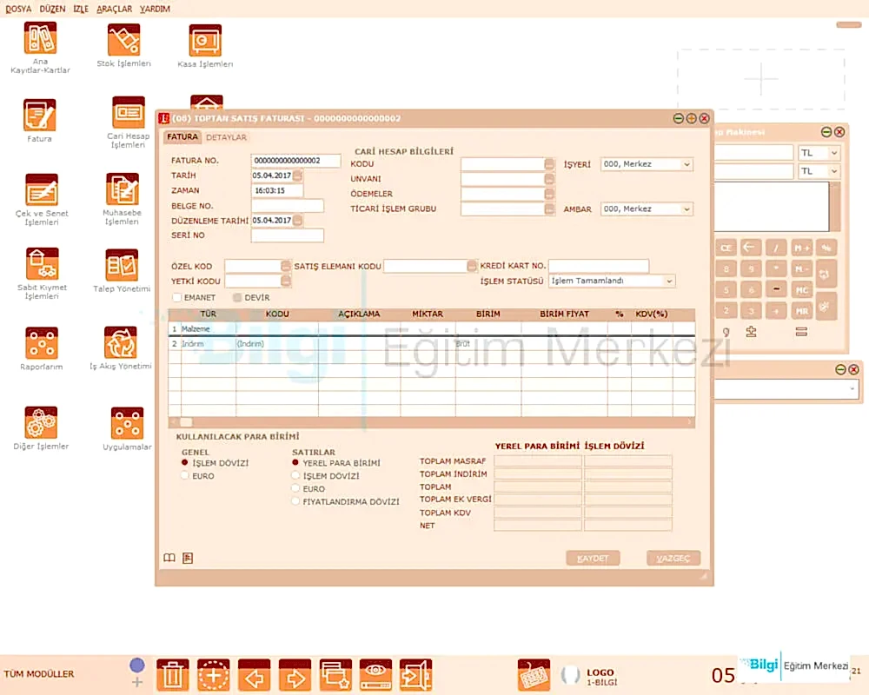Select EURO under GENEL currency options

(184, 476)
